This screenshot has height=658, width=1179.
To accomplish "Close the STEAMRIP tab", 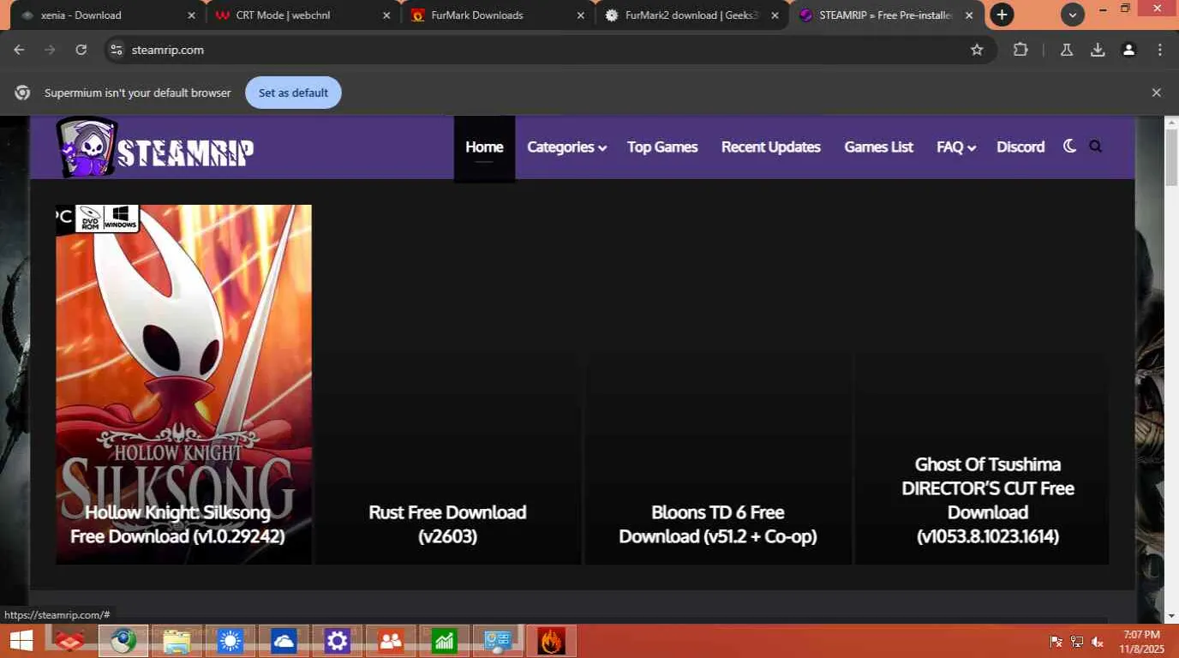I will coord(969,15).
